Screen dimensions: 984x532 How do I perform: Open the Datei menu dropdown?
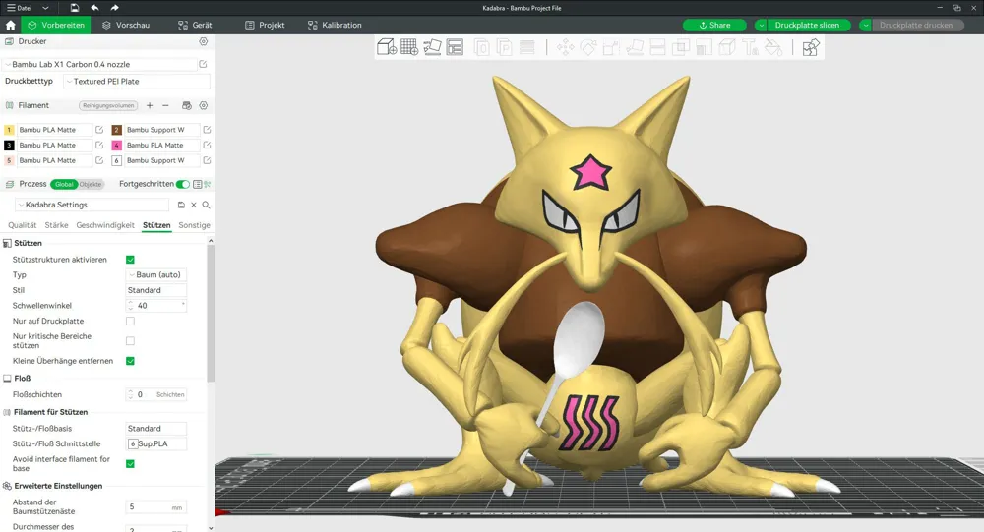46,8
